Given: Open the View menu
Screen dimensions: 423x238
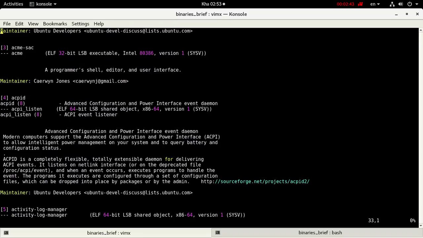Looking at the screenshot, I should tap(33, 24).
